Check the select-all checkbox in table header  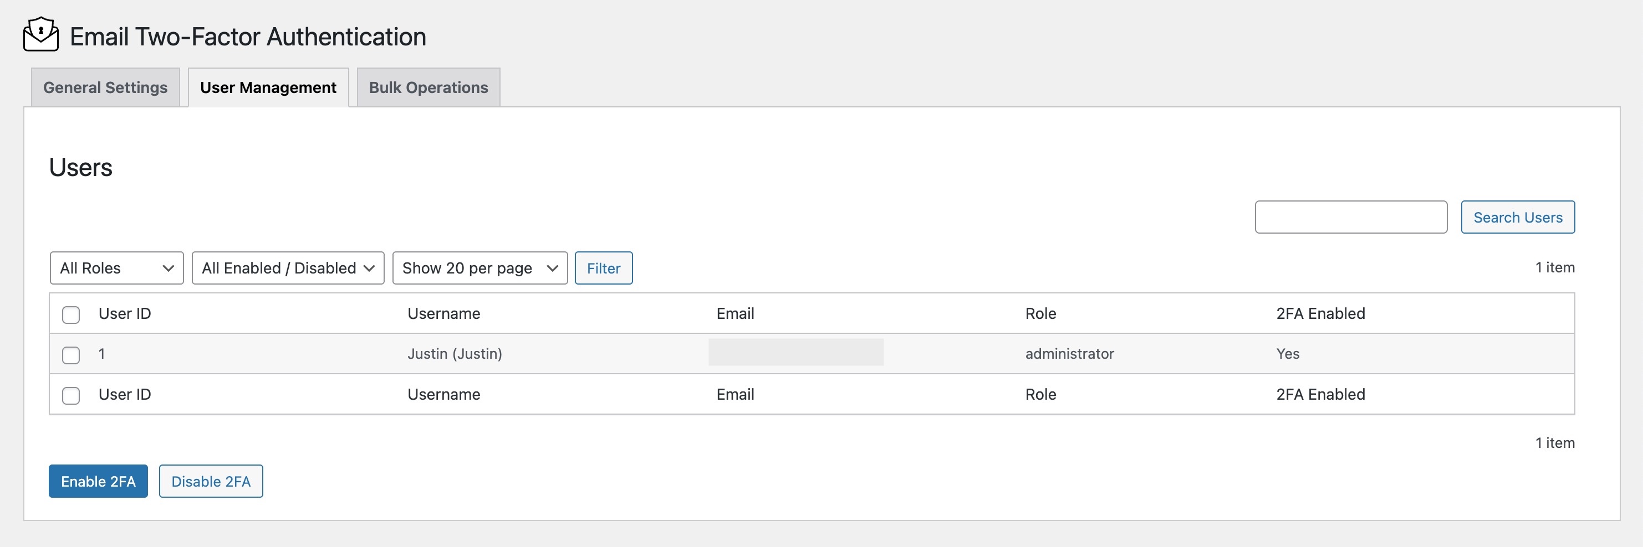click(71, 314)
